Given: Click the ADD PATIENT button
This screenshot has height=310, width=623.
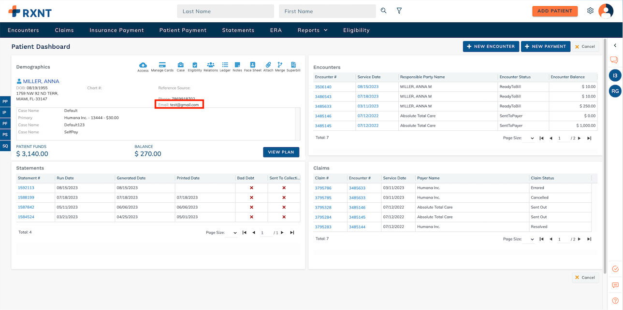Looking at the screenshot, I should pos(555,11).
